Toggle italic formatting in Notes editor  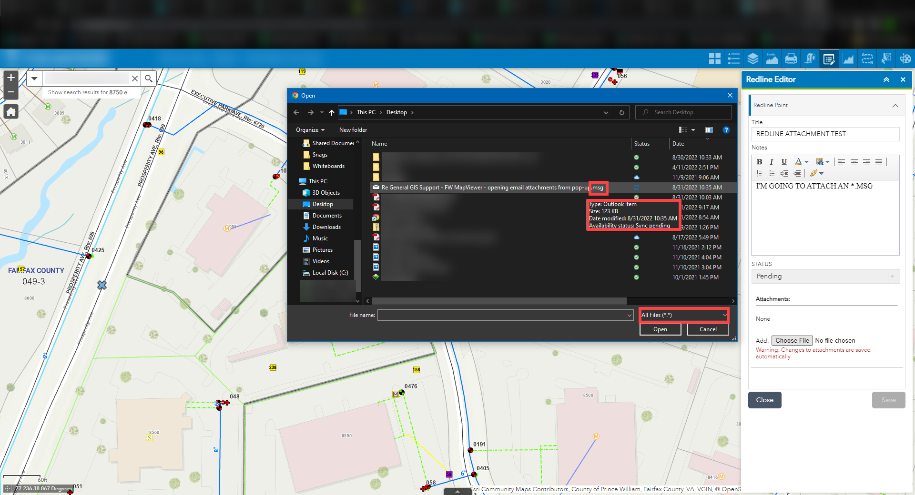click(771, 162)
